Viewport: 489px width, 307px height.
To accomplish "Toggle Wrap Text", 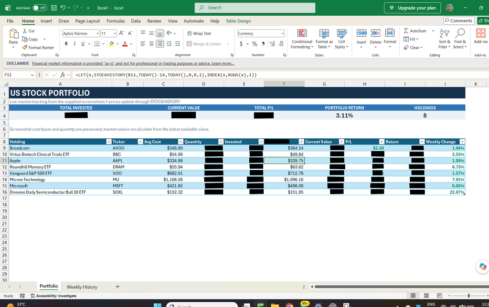I will pyautogui.click(x=199, y=33).
